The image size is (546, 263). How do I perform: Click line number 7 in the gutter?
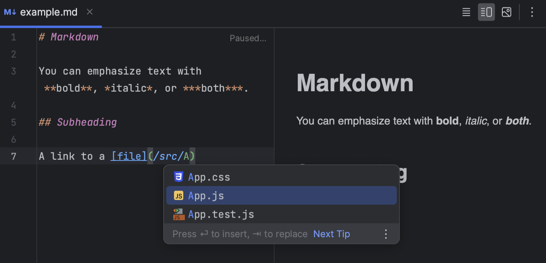click(14, 156)
